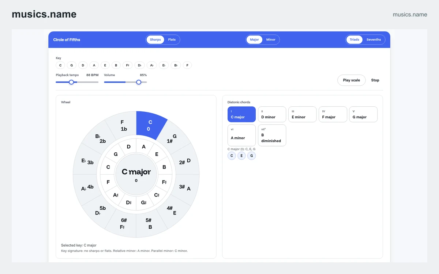This screenshot has width=439, height=274.
Task: Select the A♭ chip in the Key row
Action: pos(151,65)
